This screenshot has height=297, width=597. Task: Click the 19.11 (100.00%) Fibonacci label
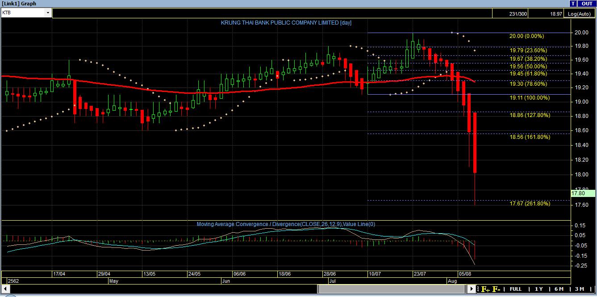click(x=530, y=97)
